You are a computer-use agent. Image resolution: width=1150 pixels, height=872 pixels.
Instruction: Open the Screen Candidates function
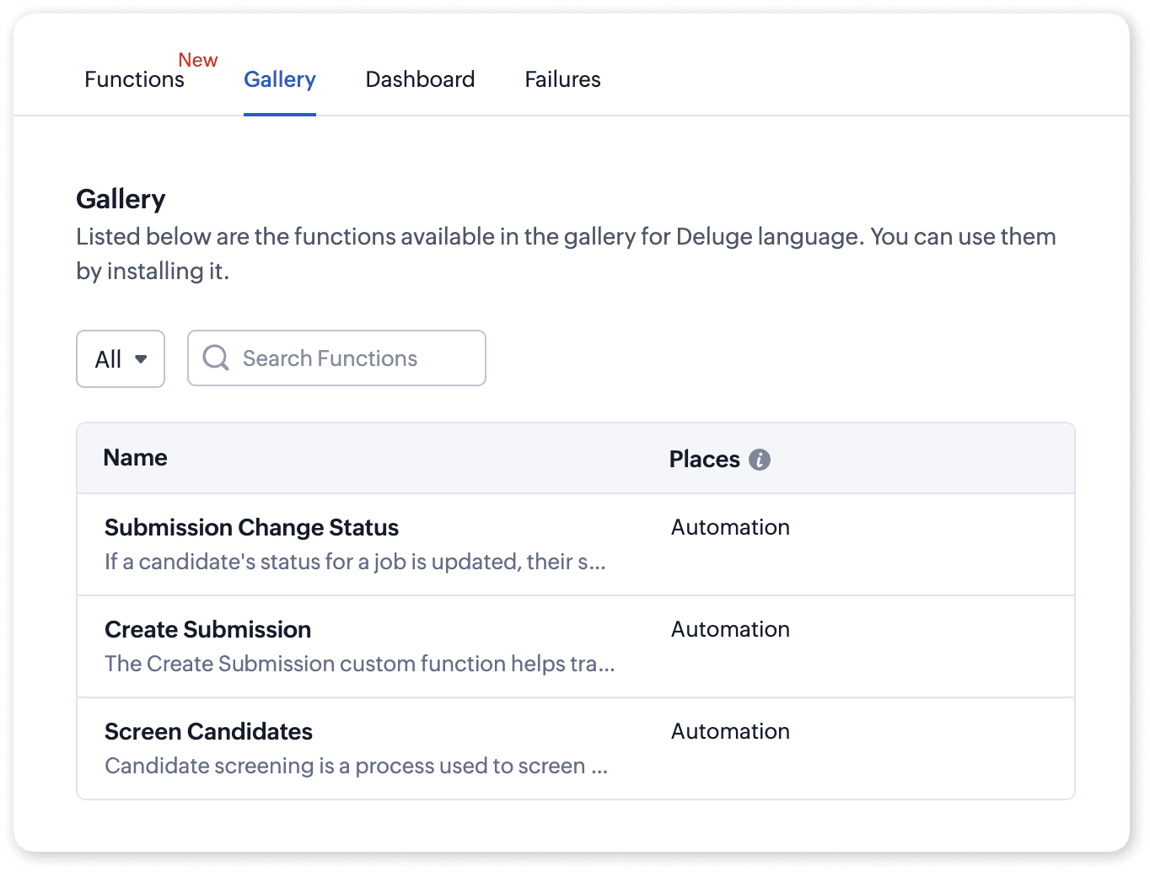click(x=208, y=732)
